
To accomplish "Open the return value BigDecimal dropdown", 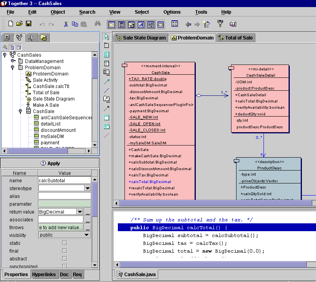I will (x=79, y=212).
